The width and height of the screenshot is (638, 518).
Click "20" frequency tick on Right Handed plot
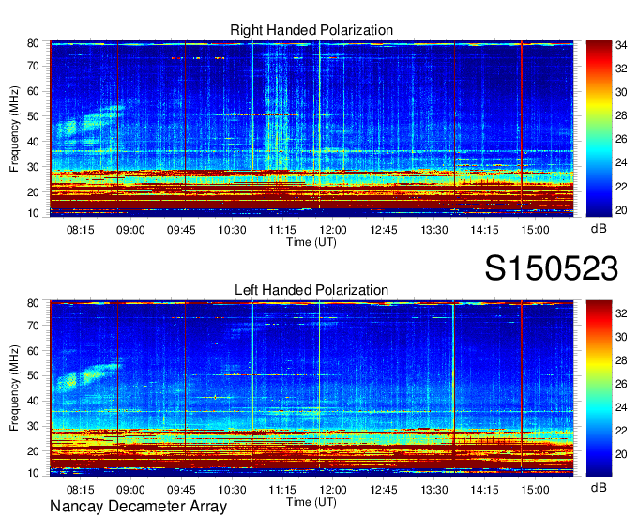(x=33, y=192)
